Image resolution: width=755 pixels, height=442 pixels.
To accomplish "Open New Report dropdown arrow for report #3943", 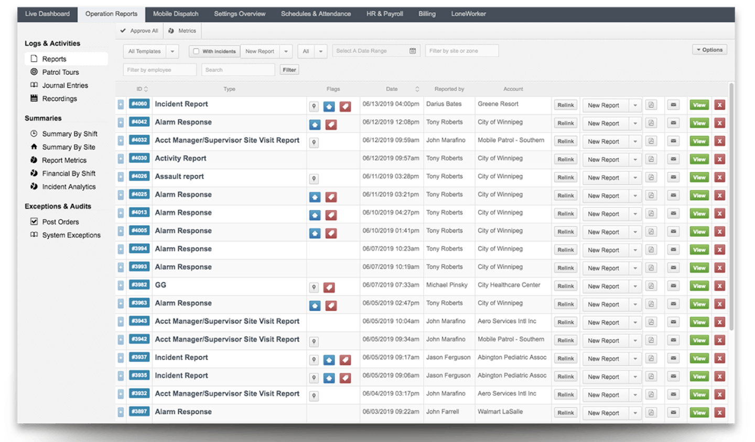I will tap(635, 323).
